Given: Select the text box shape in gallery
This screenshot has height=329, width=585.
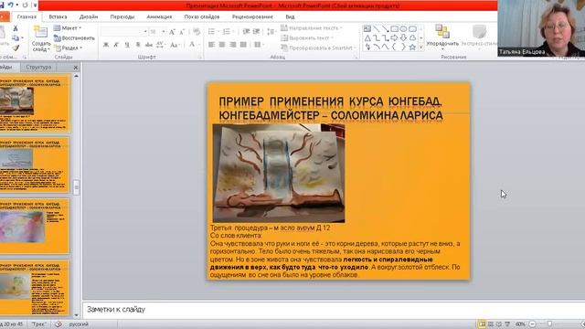Looking at the screenshot, I should 367,28.
